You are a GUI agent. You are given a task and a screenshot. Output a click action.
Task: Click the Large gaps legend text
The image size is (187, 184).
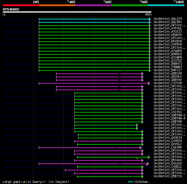(x=36, y=182)
